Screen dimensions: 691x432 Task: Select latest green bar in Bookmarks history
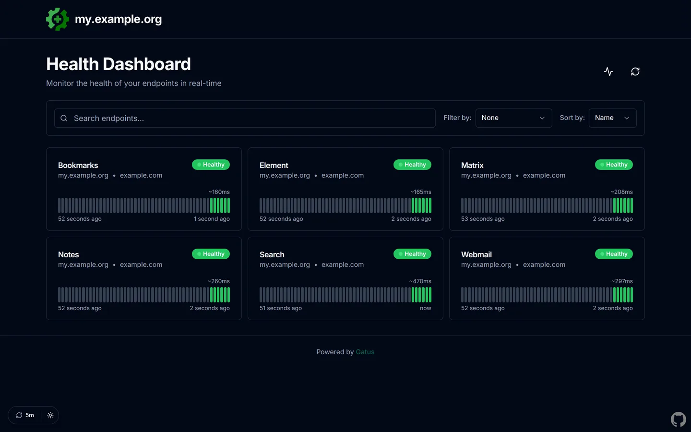228,205
